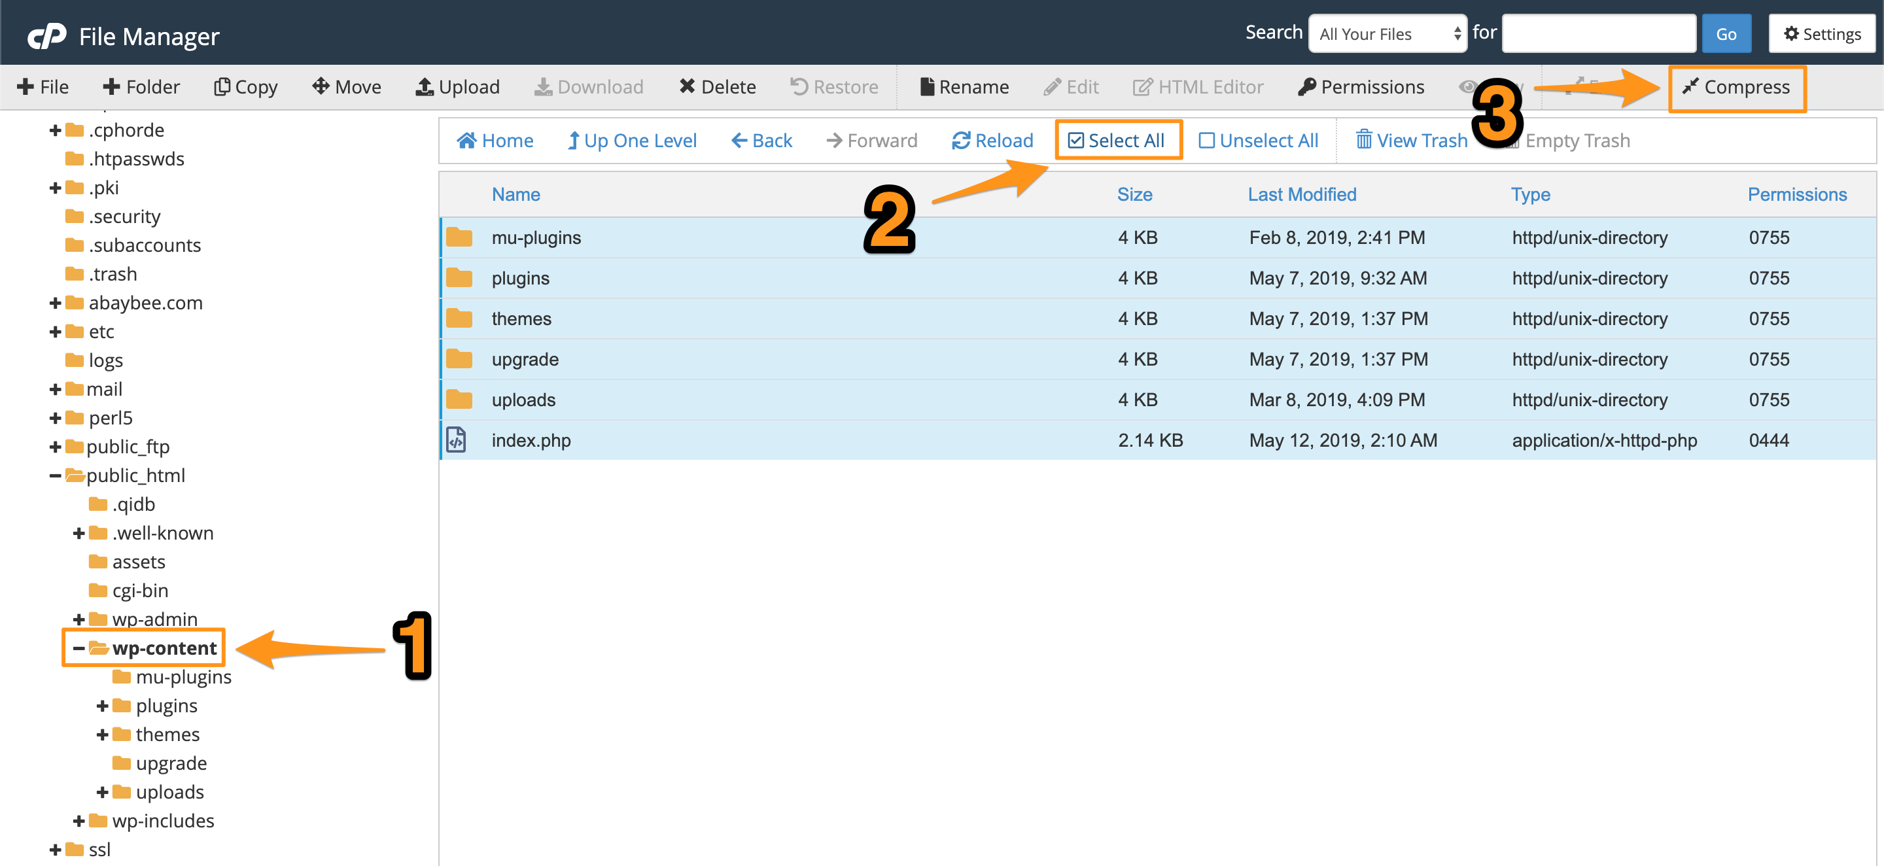The width and height of the screenshot is (1884, 866).
Task: Open the All Your Files search dropdown
Action: (1387, 33)
